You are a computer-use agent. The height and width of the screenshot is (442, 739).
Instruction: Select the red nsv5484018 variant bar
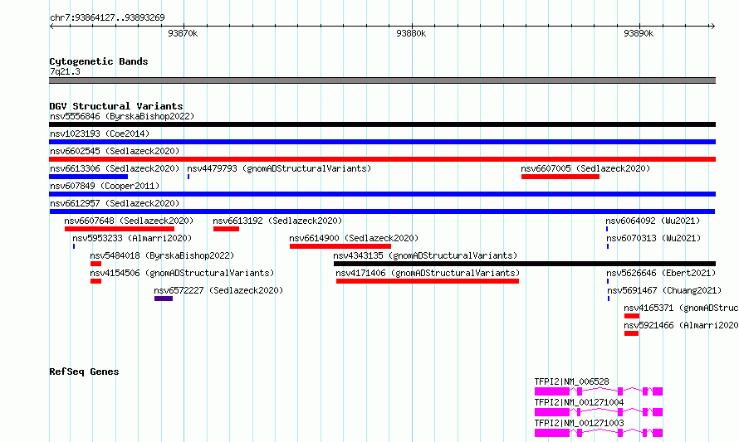[x=95, y=264]
